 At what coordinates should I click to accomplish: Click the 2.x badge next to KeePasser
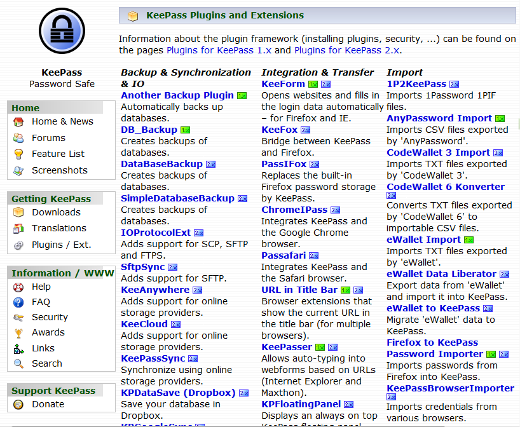coord(332,348)
